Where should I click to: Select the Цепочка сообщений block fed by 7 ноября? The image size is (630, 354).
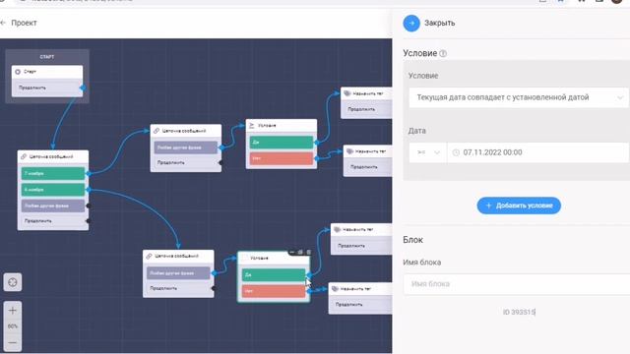tap(186, 148)
